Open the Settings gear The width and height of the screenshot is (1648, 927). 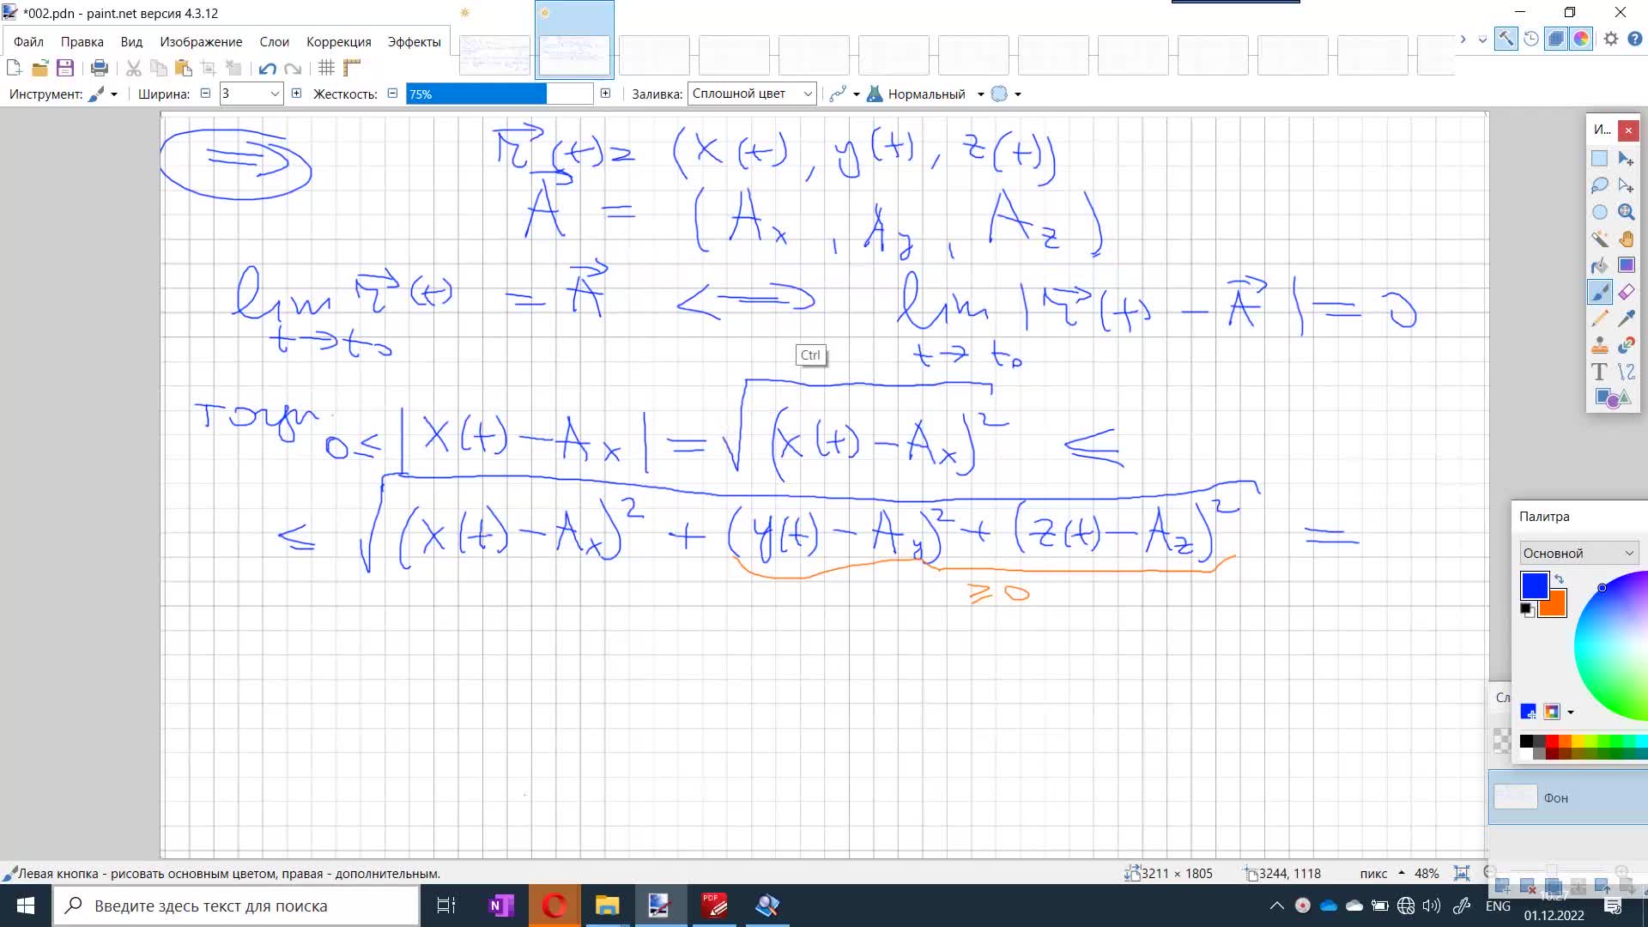1611,39
